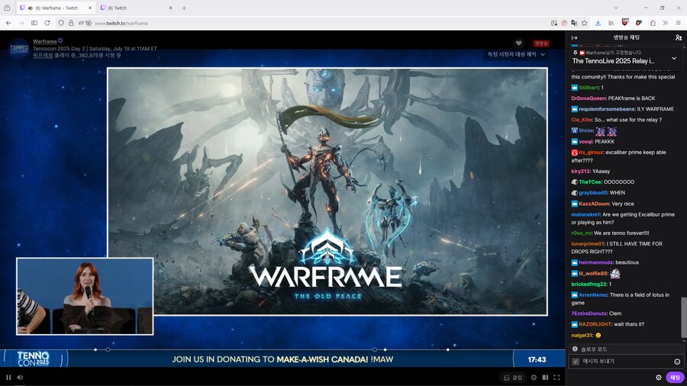Open requiemforsomebeans chat username

(606, 109)
